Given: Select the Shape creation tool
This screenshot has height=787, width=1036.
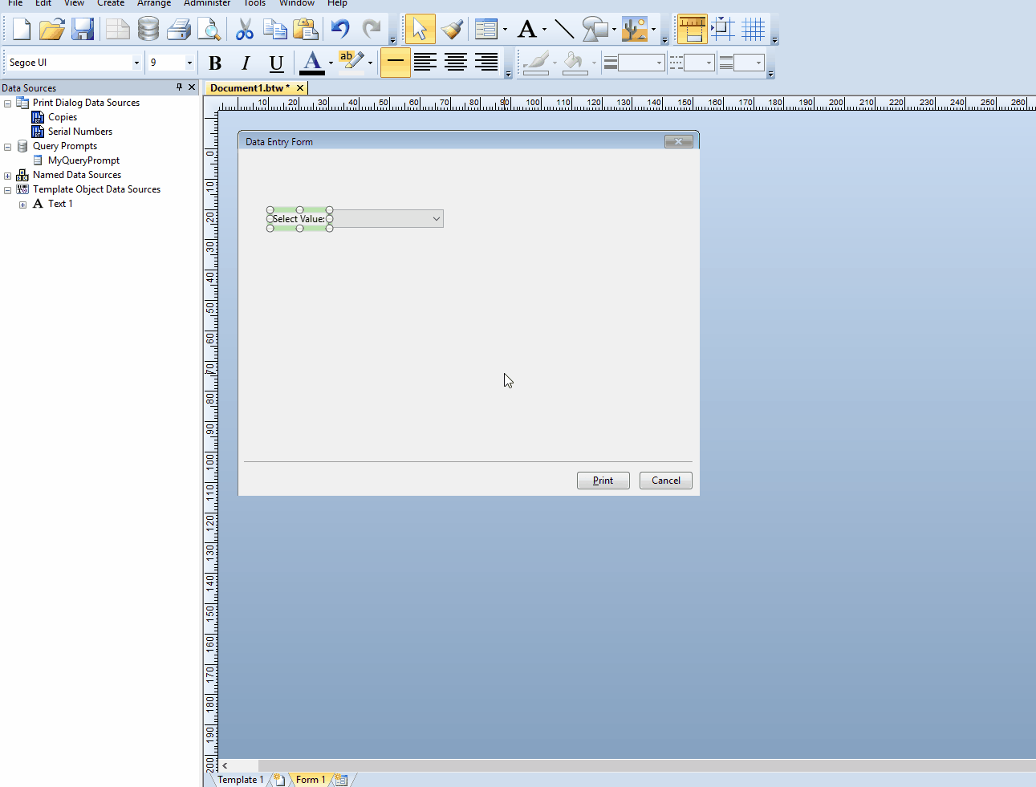Looking at the screenshot, I should [x=595, y=30].
